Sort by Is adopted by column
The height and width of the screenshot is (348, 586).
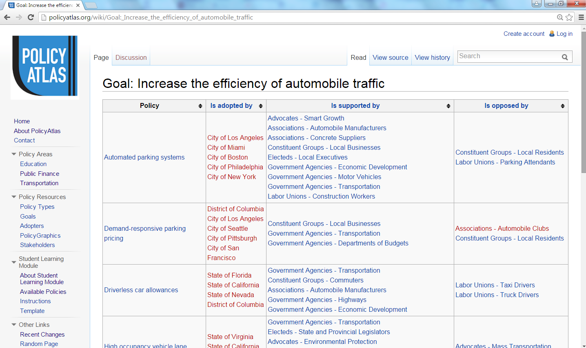pos(260,106)
